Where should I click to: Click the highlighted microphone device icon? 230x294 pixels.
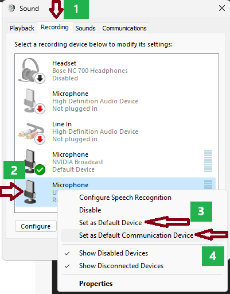point(30,191)
